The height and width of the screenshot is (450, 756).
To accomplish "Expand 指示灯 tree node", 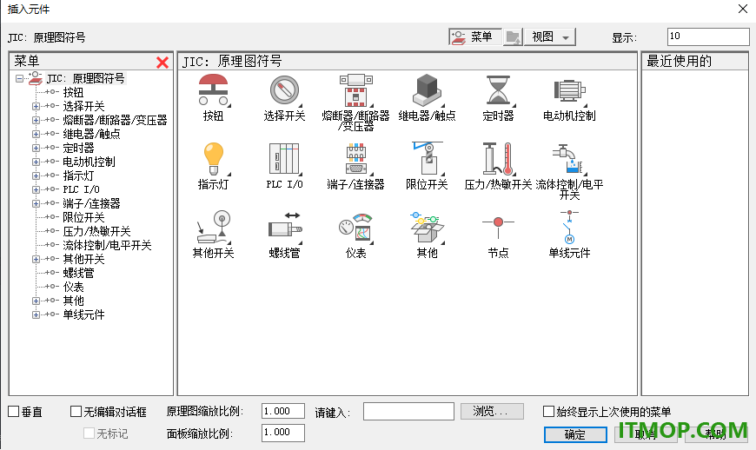I will (x=36, y=175).
